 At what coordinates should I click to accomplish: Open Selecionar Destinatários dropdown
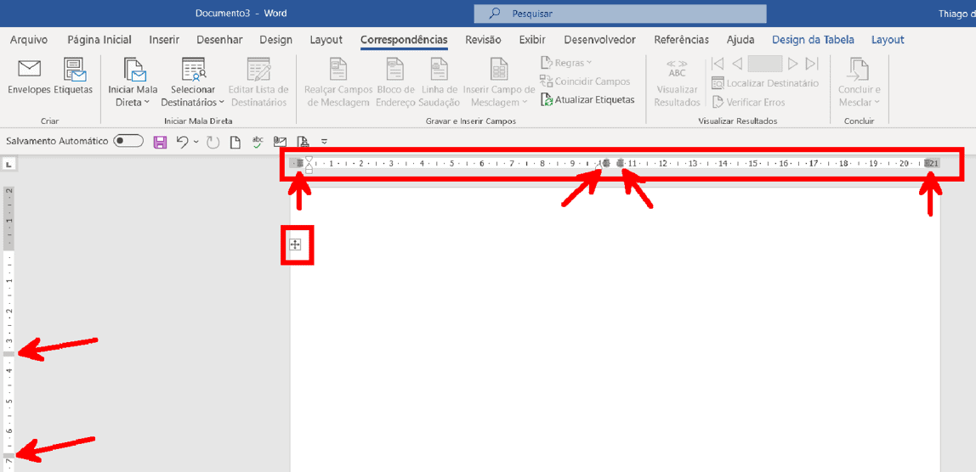tap(192, 82)
